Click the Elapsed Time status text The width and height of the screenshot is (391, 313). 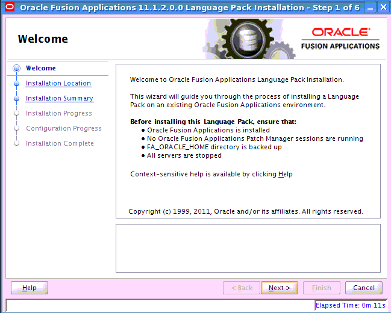coord(351,305)
